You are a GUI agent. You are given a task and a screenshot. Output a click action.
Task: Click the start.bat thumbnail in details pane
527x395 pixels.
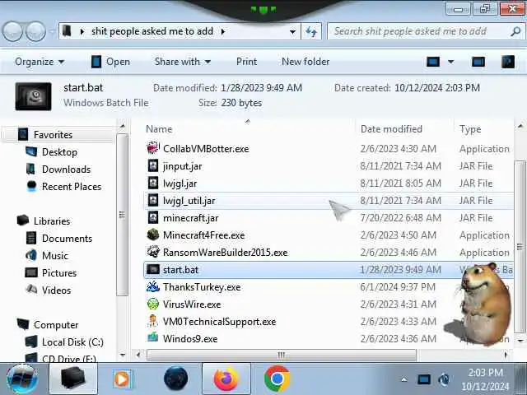(x=33, y=96)
